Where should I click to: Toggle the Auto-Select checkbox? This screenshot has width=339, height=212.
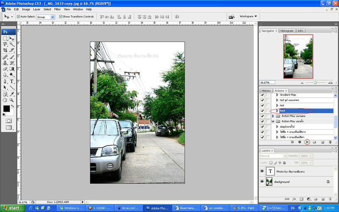18,17
